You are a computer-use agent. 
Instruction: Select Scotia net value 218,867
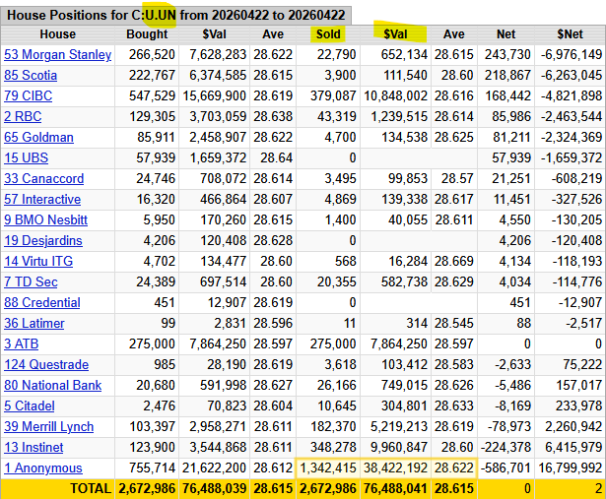tap(507, 75)
